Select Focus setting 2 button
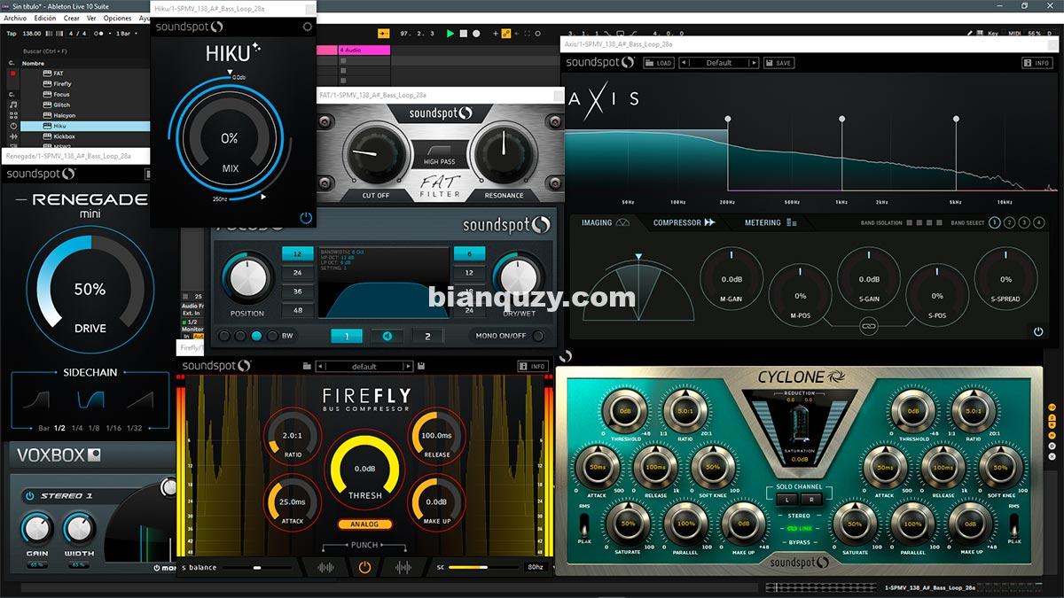 (x=427, y=337)
